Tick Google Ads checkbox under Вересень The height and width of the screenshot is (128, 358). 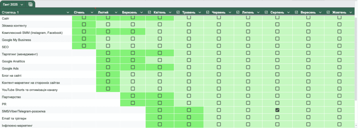tap(308, 67)
